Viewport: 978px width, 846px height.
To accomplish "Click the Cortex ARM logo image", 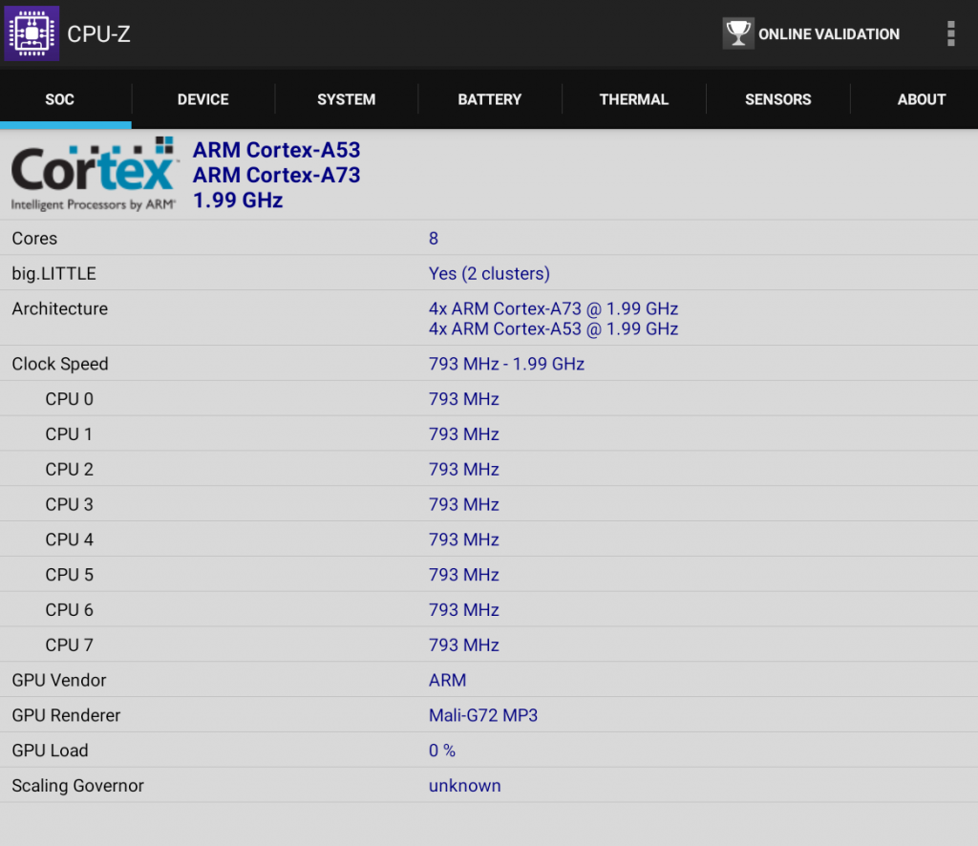I will coord(95,174).
